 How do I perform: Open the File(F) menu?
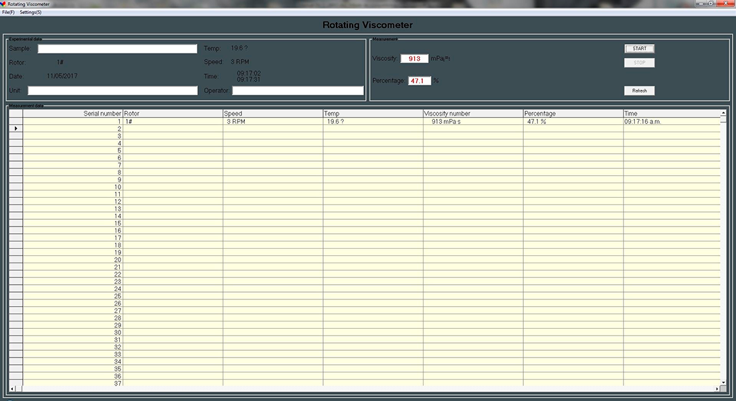[8, 12]
